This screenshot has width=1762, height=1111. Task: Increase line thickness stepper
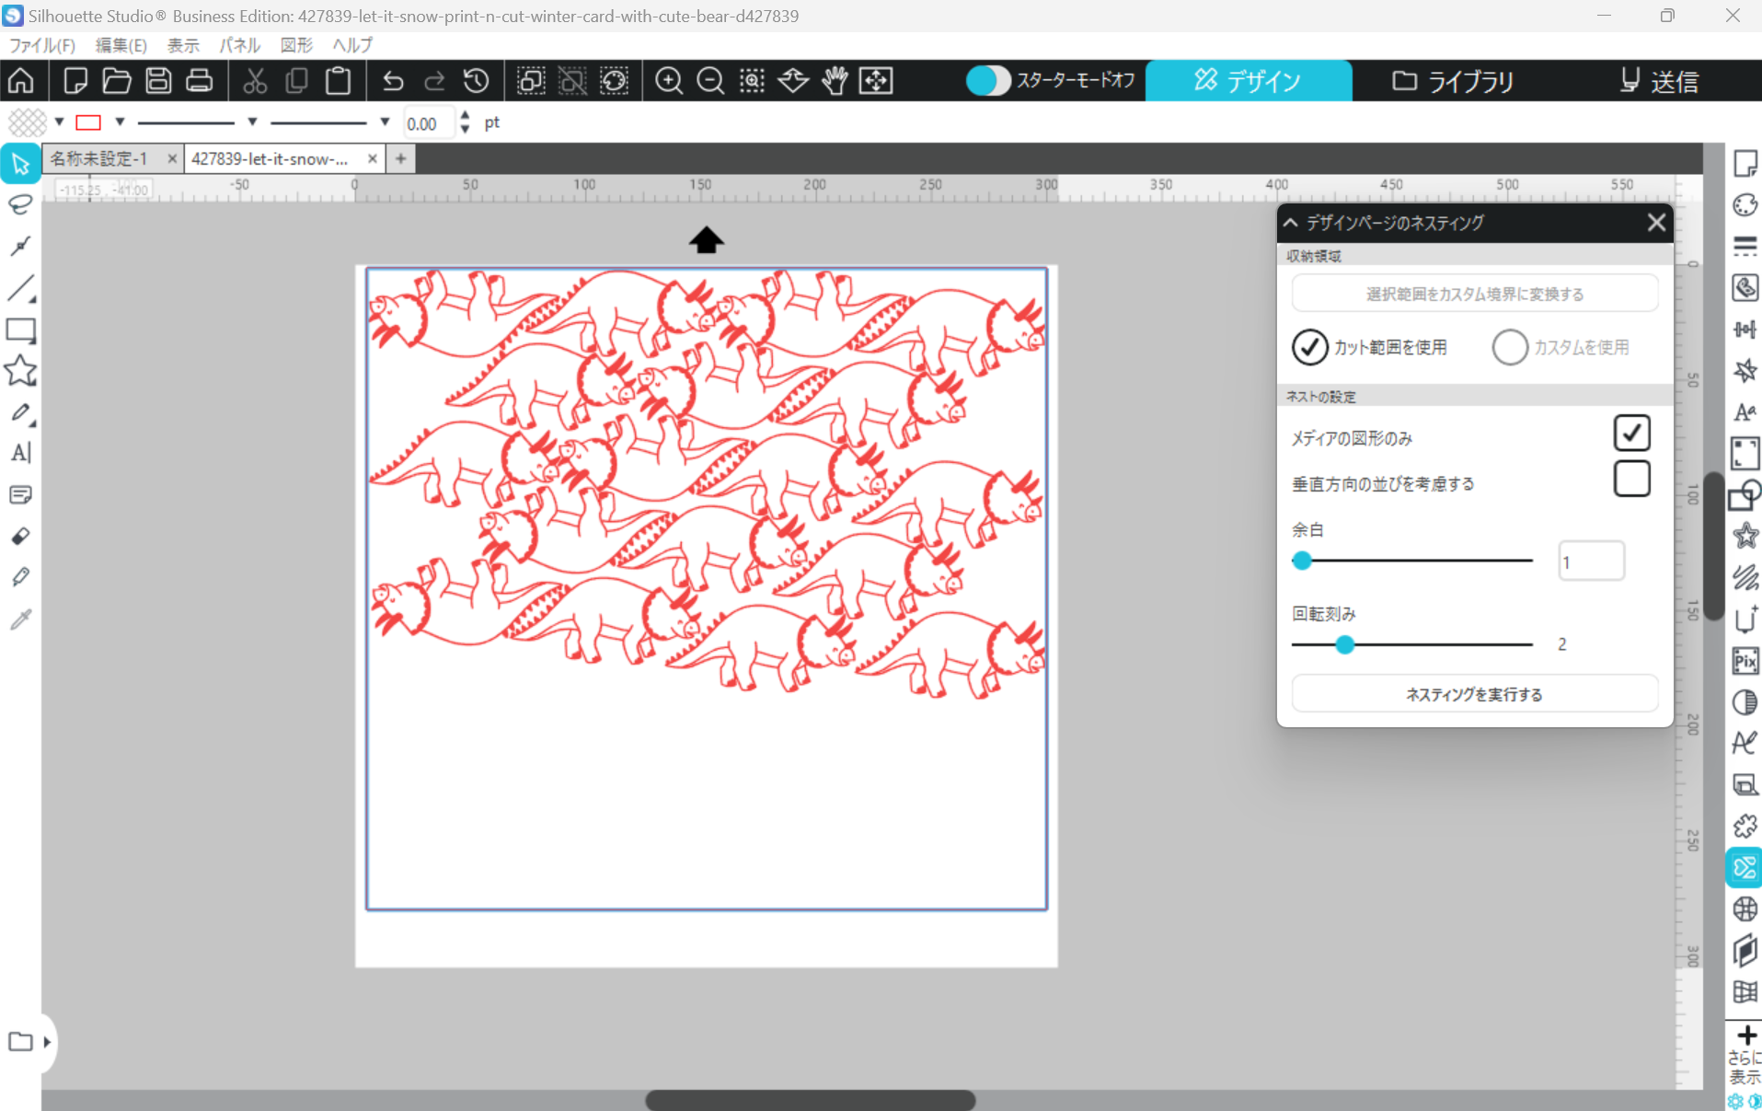(466, 116)
